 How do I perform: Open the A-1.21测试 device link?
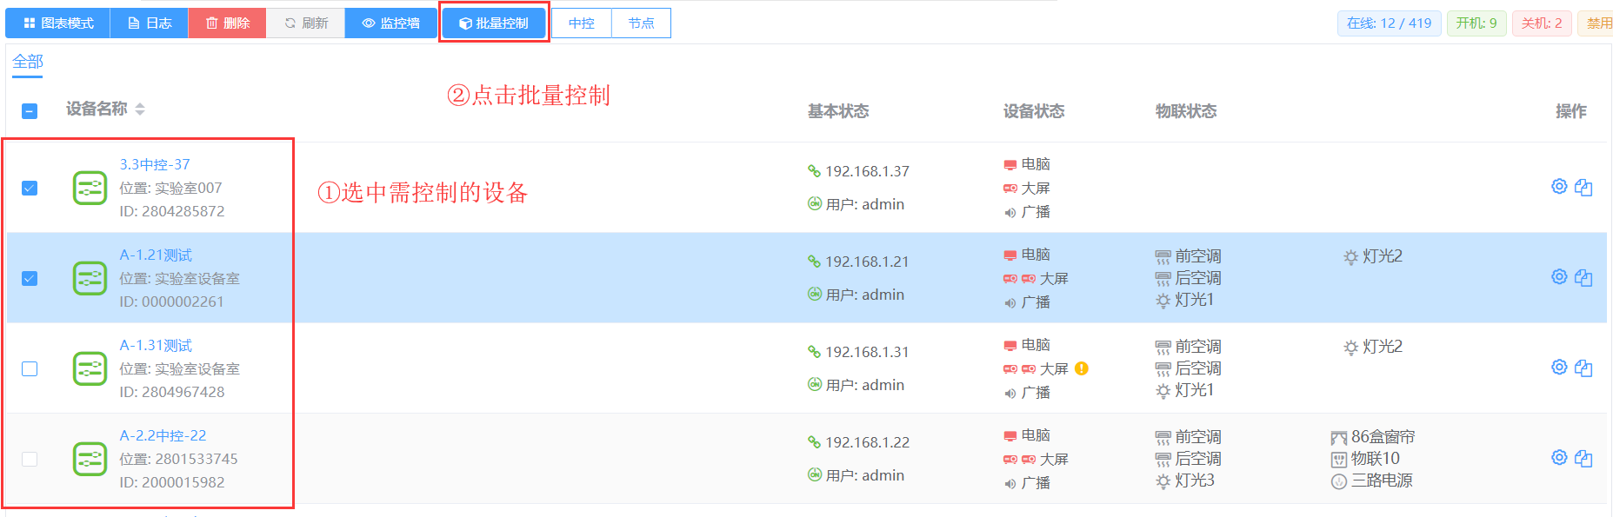pos(156,255)
